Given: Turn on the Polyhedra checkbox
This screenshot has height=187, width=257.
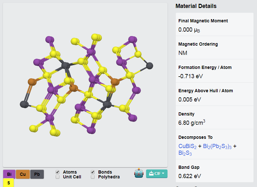Looking at the screenshot, I should point(93,177).
